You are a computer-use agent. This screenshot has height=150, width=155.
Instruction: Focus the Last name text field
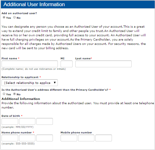point(103,64)
